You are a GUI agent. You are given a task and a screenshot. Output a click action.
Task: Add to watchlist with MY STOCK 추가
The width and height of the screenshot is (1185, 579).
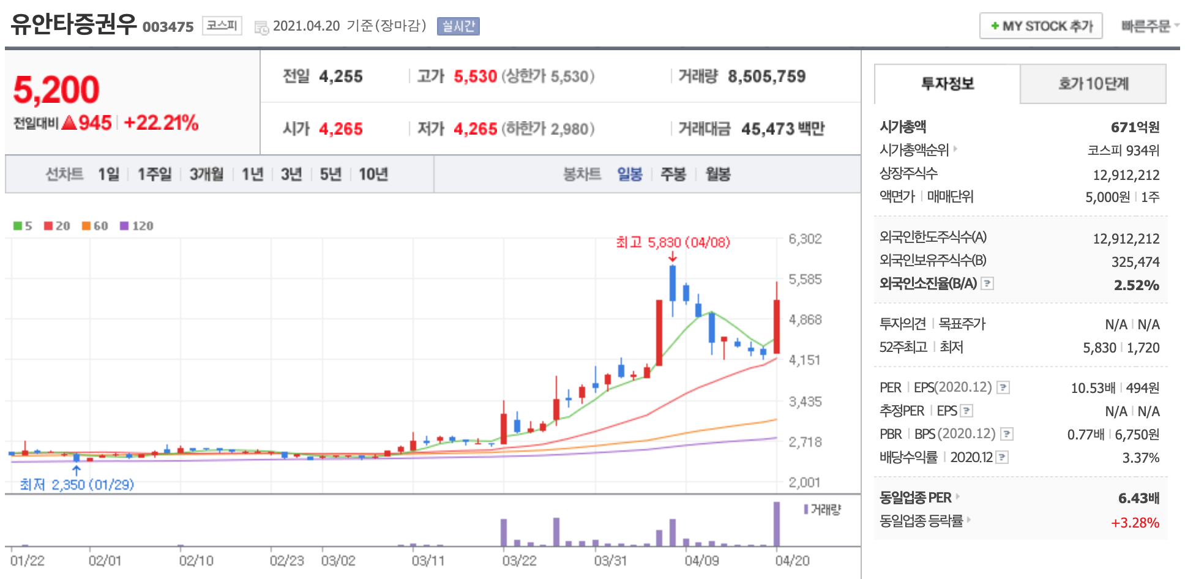(1041, 26)
